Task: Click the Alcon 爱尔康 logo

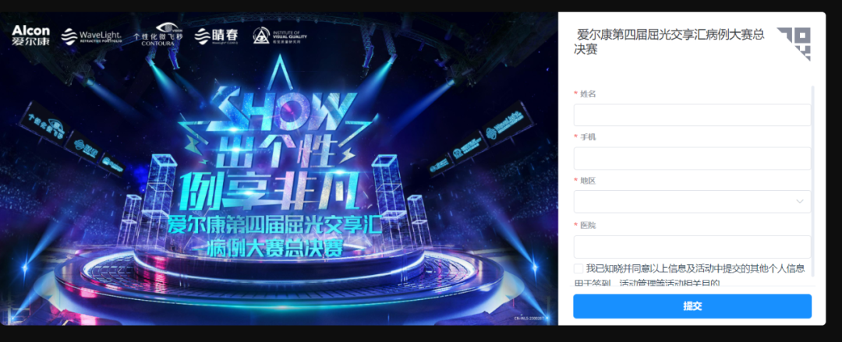Action: tap(30, 35)
